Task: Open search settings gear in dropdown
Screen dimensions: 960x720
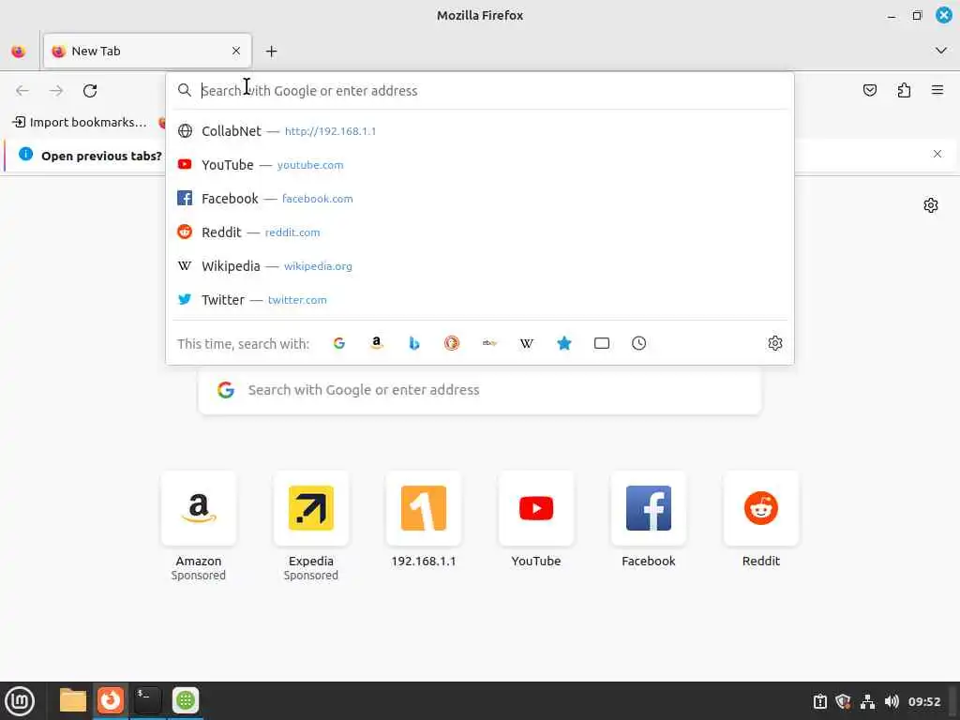Action: (775, 343)
